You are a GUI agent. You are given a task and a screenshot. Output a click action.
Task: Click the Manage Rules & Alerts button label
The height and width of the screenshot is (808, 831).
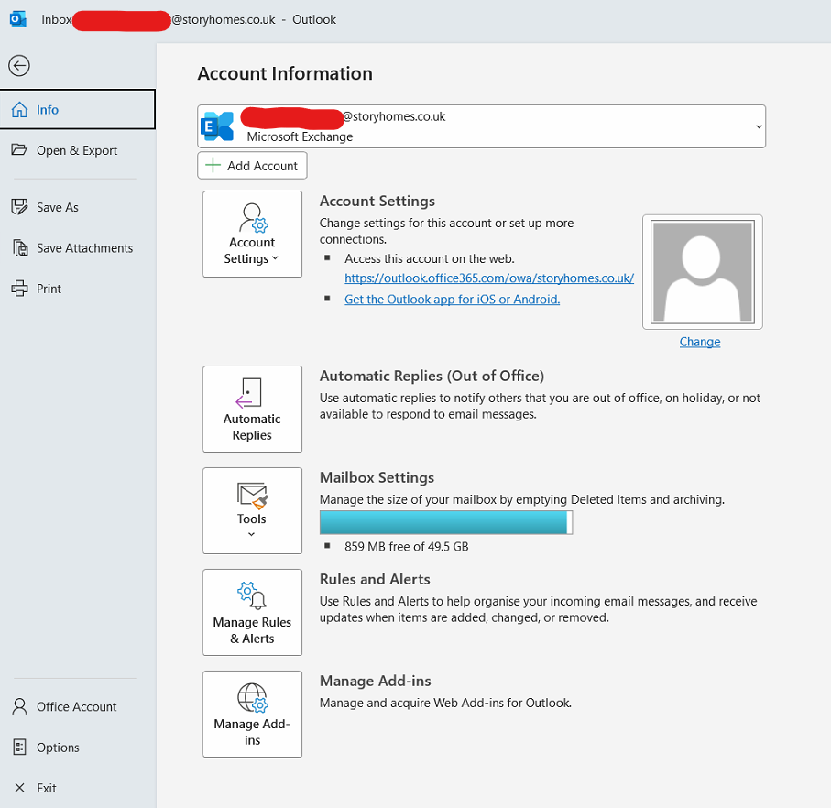coord(252,630)
